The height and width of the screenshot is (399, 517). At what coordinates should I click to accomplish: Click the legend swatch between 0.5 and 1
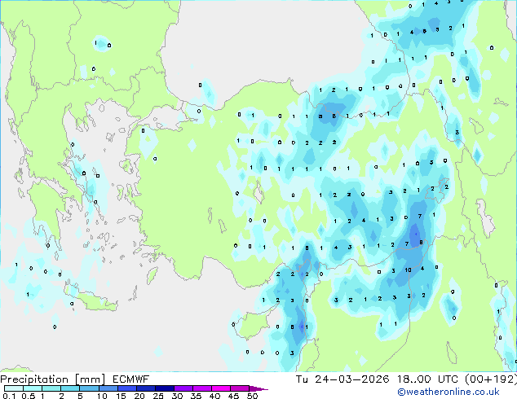[x=33, y=388]
